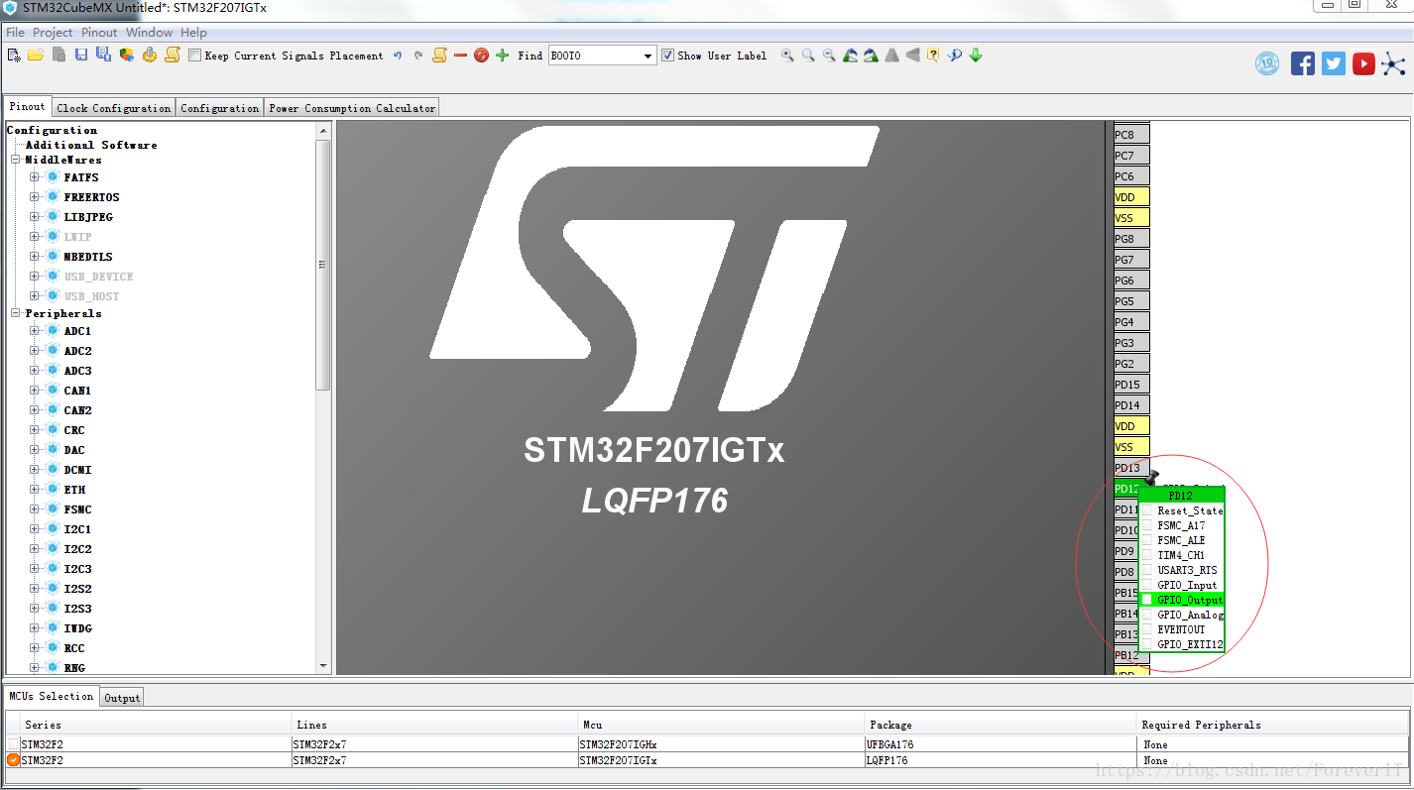Switch to the Output tab
The height and width of the screenshot is (790, 1414).
coord(122,698)
